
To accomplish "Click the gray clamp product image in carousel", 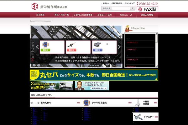I will (97, 45).
